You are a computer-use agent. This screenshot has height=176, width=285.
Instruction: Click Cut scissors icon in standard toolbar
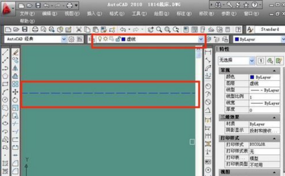coord(79,29)
